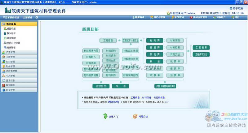This screenshot has width=248, height=133.
Task: Open 应收应付 dark green button
Action: [101, 86]
